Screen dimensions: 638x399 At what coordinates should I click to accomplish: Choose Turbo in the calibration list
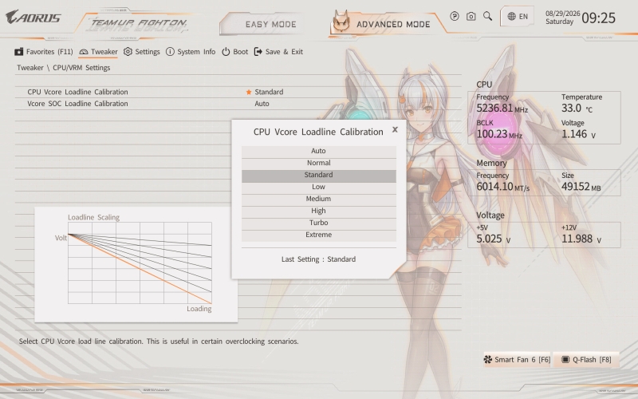coord(318,223)
